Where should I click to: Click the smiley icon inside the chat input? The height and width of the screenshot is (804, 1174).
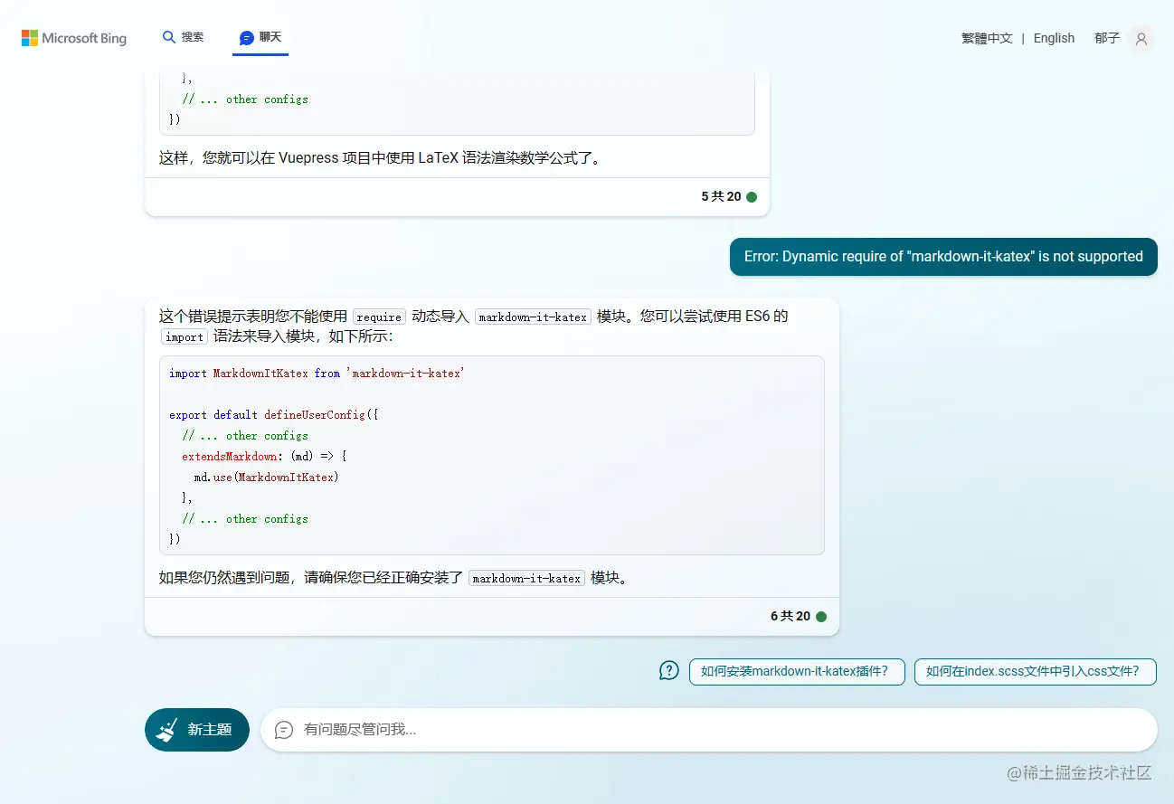(285, 730)
